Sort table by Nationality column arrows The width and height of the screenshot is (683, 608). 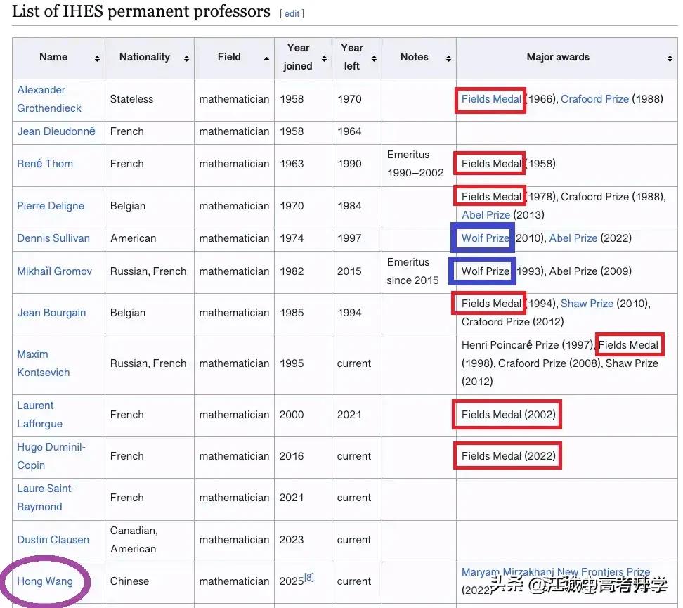[186, 58]
